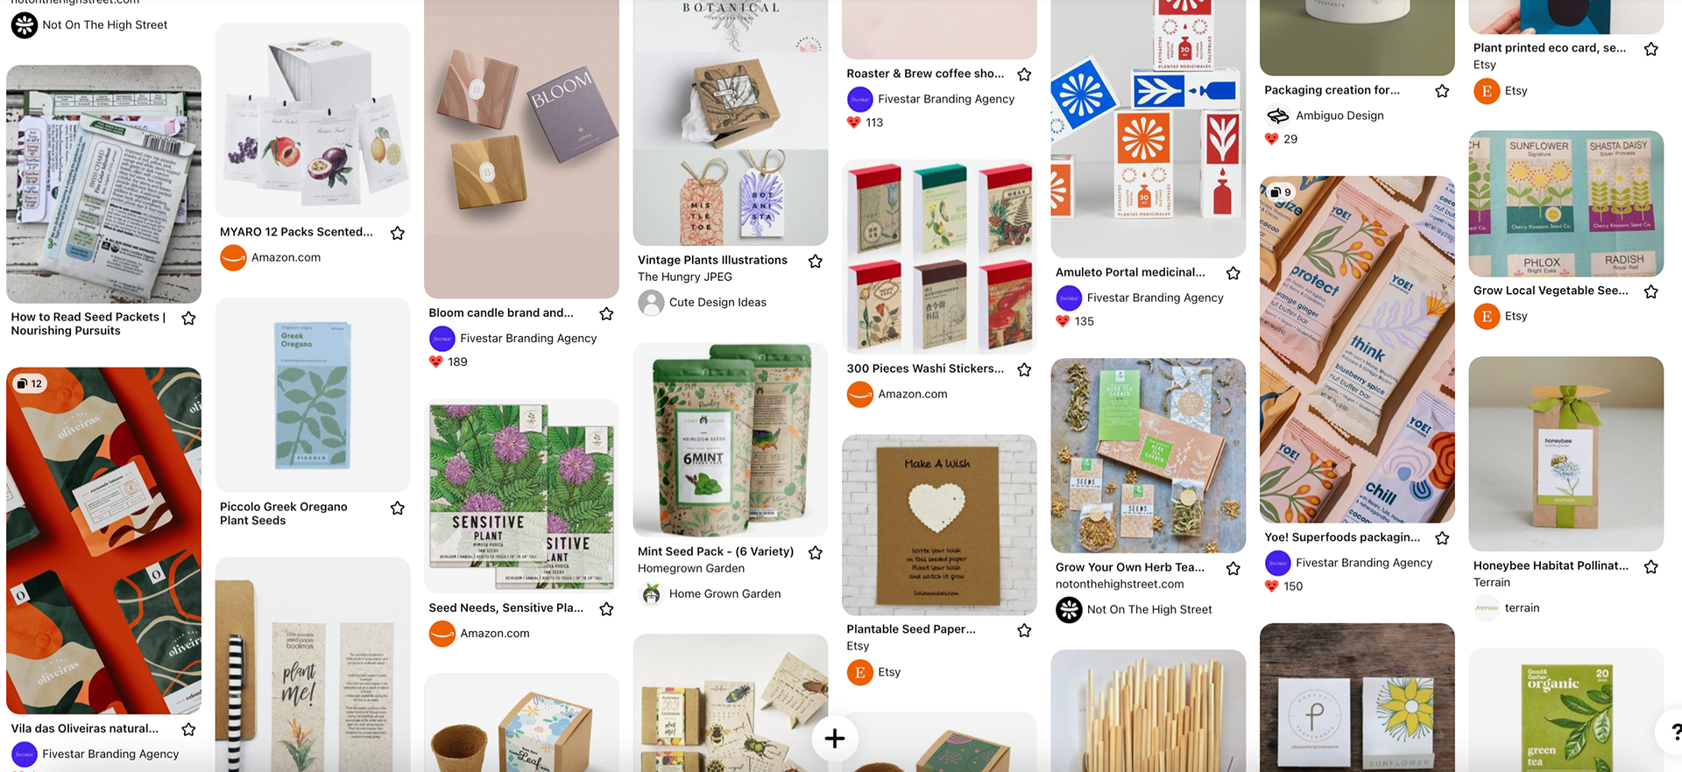
Task: Click the star beside Piccolo Greek Oregano
Action: (398, 508)
